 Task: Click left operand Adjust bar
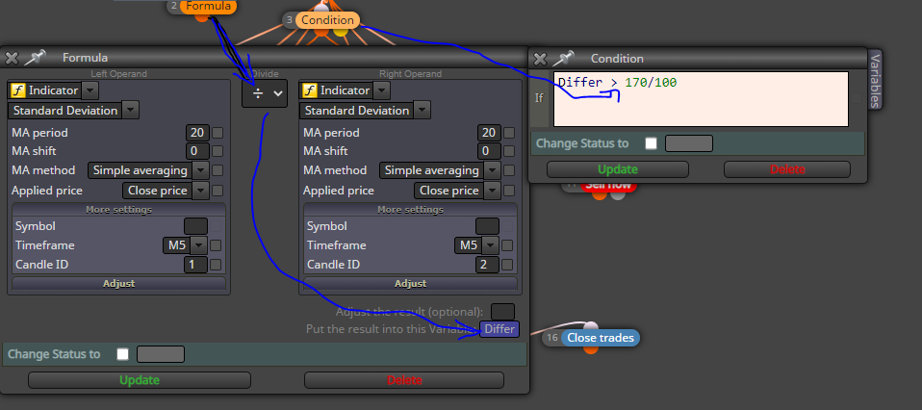(118, 284)
